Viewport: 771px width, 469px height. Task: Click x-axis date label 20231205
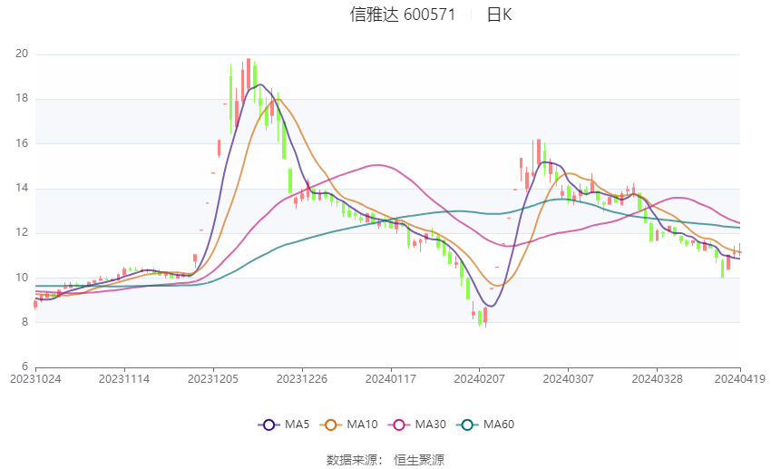click(x=213, y=379)
